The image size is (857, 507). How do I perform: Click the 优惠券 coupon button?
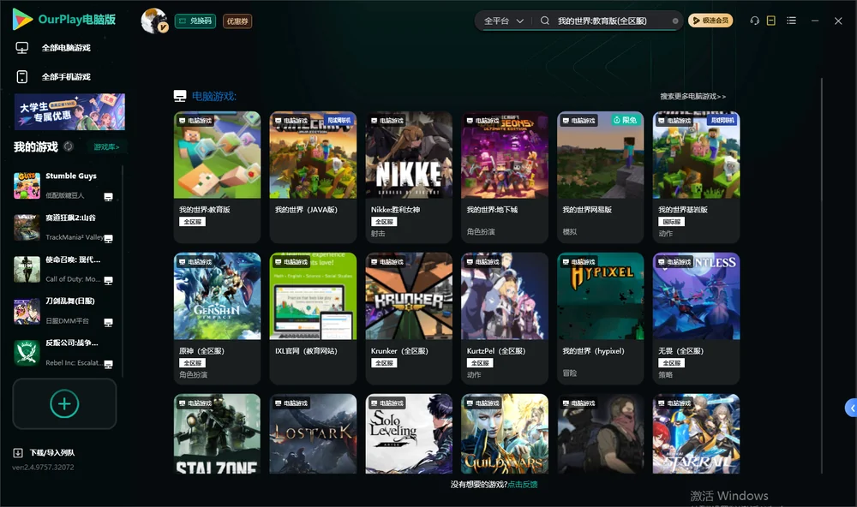point(237,21)
